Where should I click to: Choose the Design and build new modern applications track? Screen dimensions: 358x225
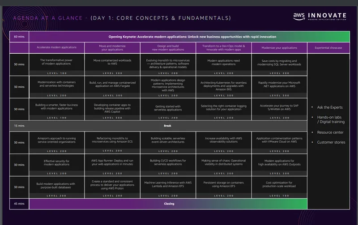click(x=168, y=48)
